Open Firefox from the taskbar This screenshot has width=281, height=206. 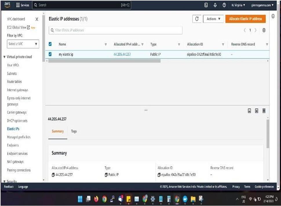pos(96,199)
